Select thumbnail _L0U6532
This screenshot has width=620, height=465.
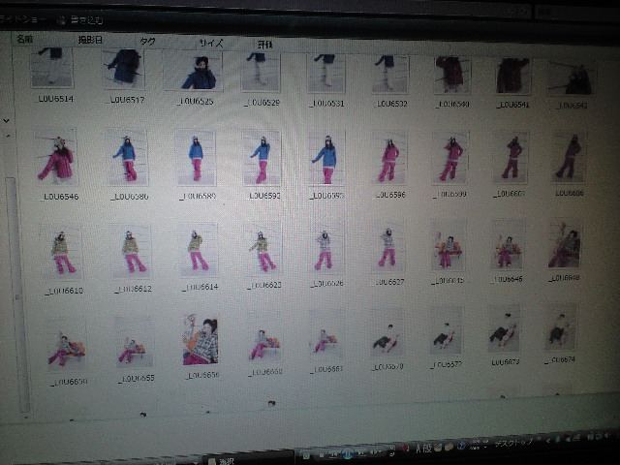[x=389, y=75]
